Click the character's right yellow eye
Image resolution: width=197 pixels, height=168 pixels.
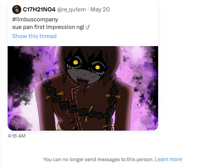pos(97,67)
